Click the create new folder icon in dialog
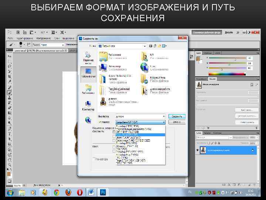This screenshot has width=266, height=200. point(159,46)
